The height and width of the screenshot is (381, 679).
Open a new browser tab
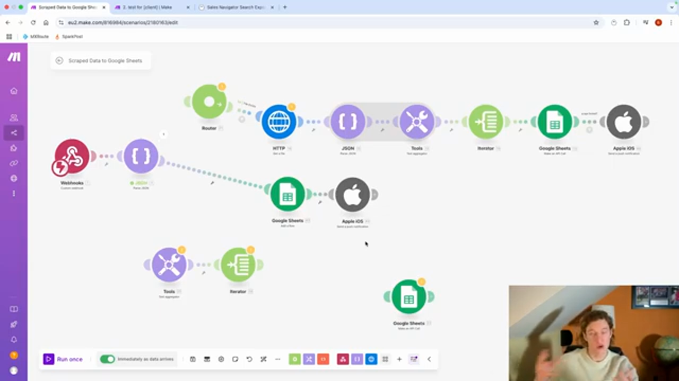coord(285,7)
